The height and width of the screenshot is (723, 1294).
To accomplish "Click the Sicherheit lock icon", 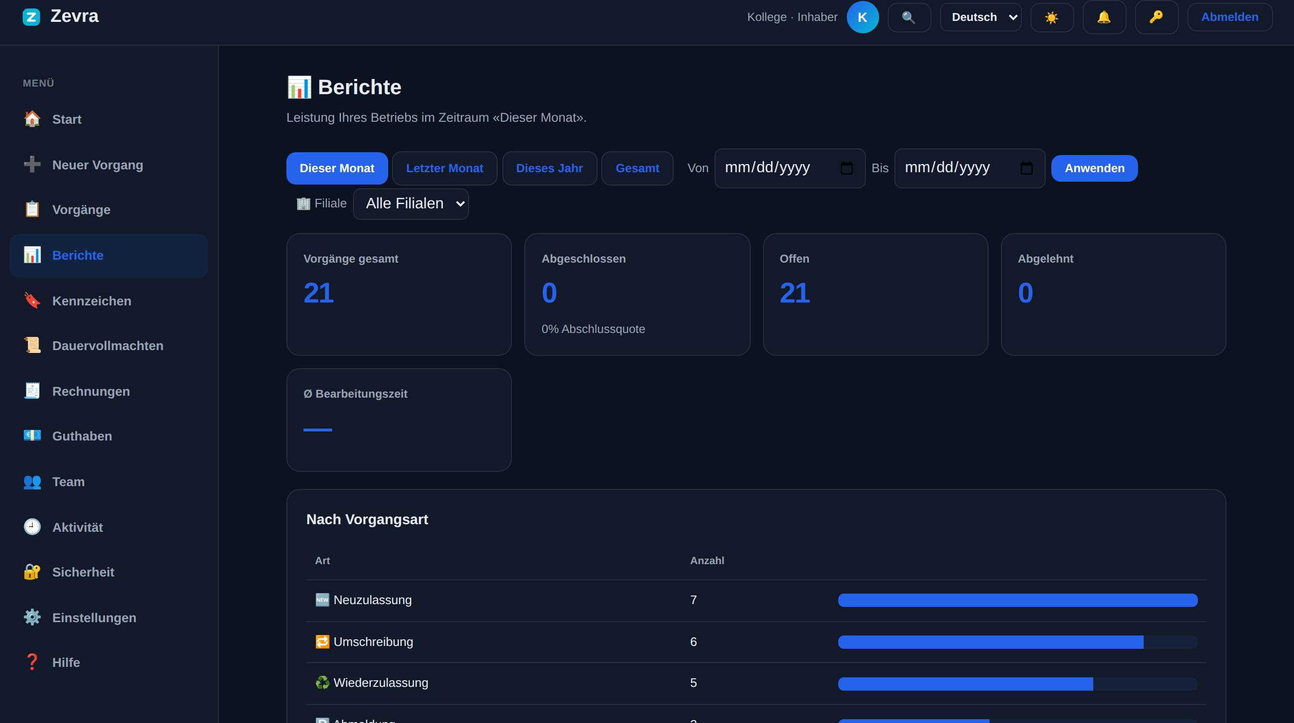I will [32, 572].
